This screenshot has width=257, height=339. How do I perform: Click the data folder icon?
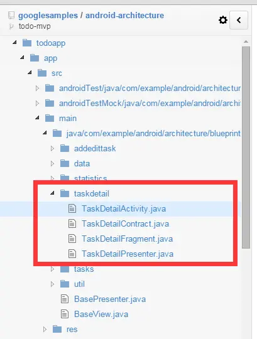click(65, 164)
